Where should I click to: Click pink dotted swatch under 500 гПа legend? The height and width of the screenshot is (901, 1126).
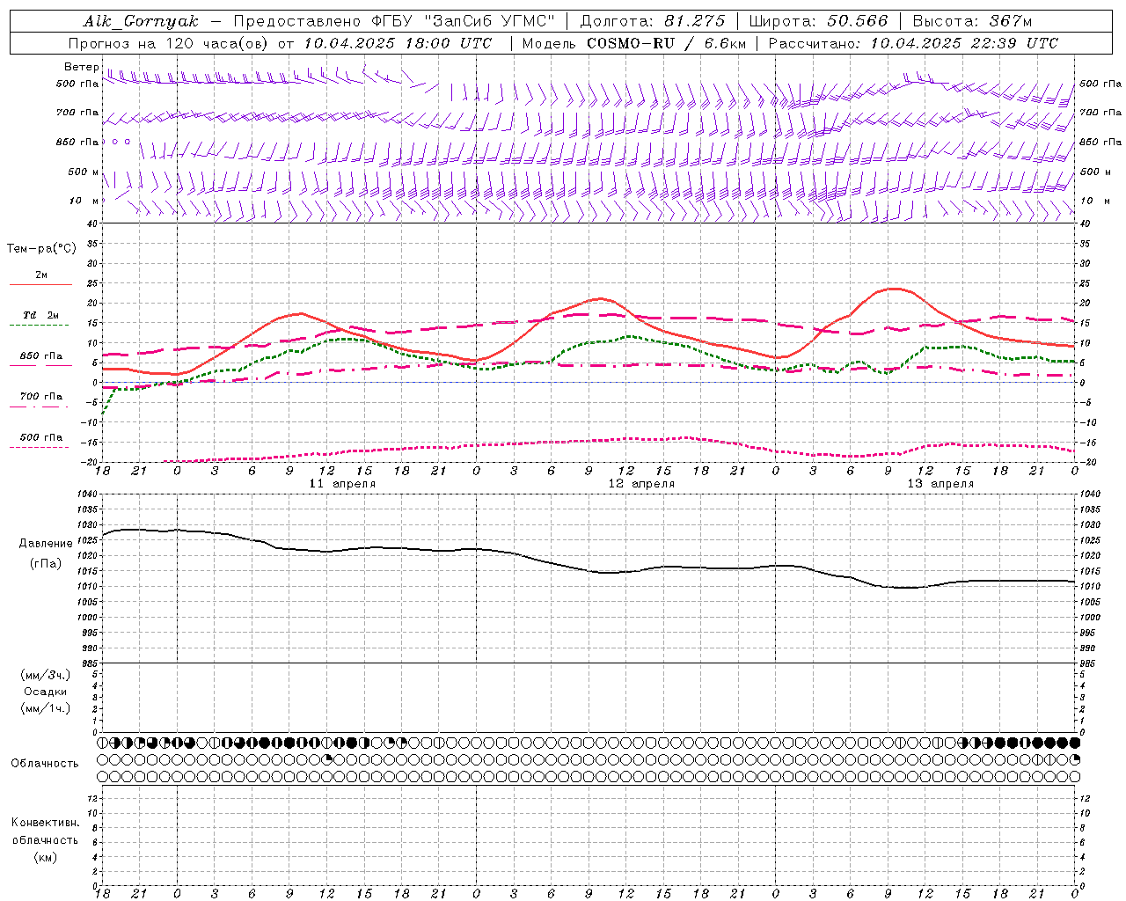(40, 447)
